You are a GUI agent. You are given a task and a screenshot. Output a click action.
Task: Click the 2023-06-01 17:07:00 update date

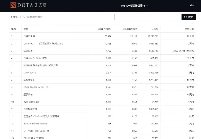tap(184, 51)
